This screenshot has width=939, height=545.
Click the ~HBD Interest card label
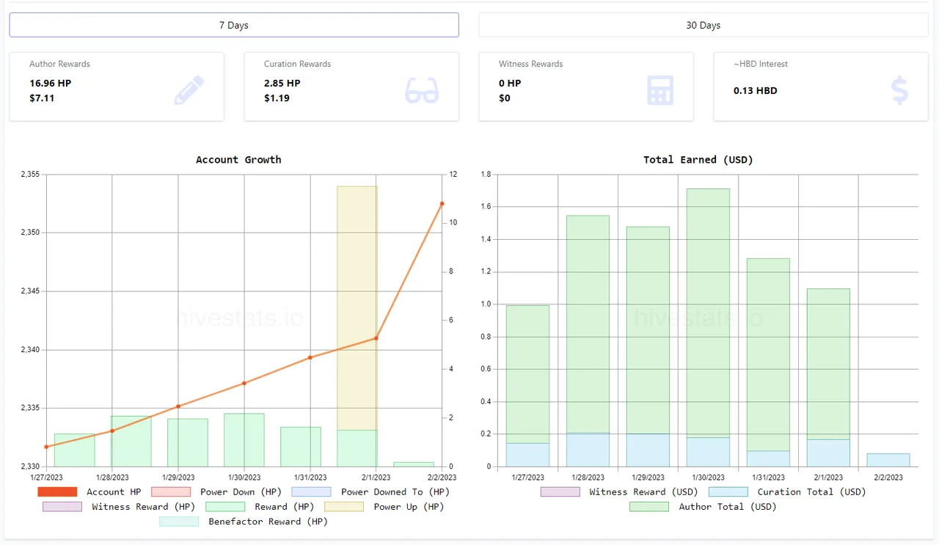(761, 64)
